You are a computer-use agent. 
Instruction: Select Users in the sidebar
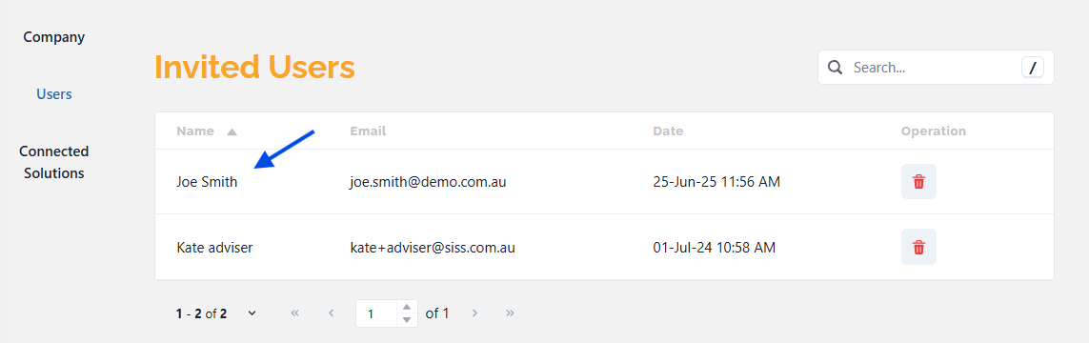[x=54, y=93]
